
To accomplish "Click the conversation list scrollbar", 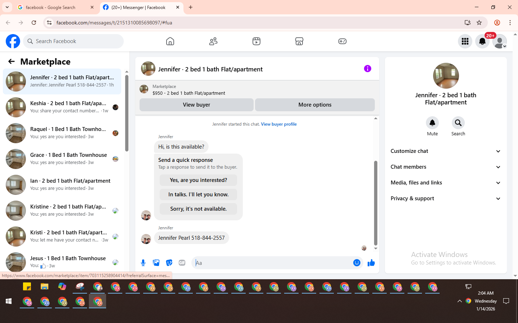I will pos(127,113).
